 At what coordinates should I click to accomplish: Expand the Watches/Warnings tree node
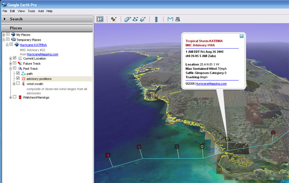coord(11,98)
